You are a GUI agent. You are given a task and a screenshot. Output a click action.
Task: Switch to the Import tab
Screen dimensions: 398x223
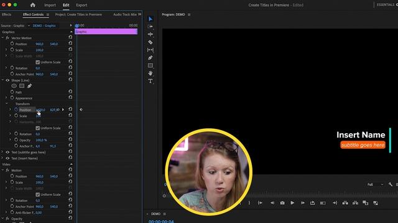tap(50, 5)
